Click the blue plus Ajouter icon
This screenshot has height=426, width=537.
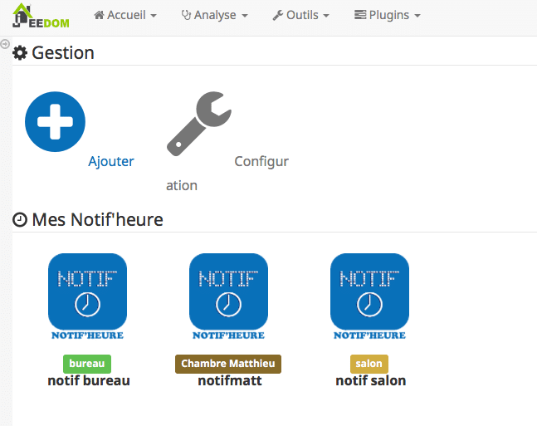click(55, 122)
